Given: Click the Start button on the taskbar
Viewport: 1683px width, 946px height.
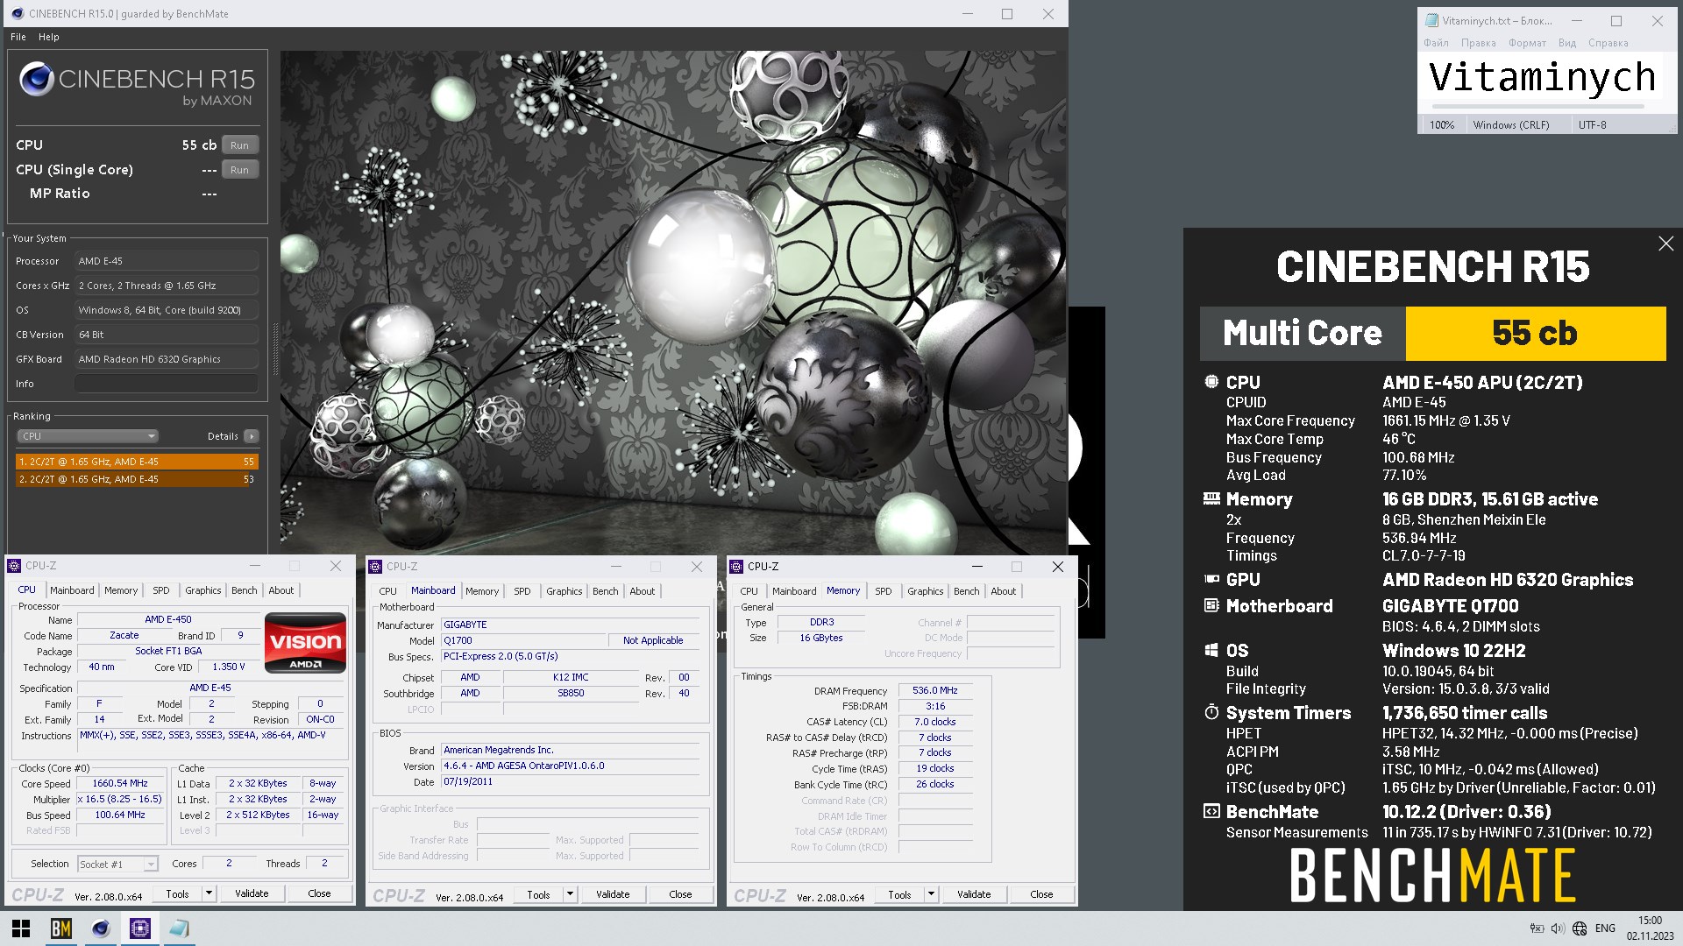Looking at the screenshot, I should pos(21,928).
